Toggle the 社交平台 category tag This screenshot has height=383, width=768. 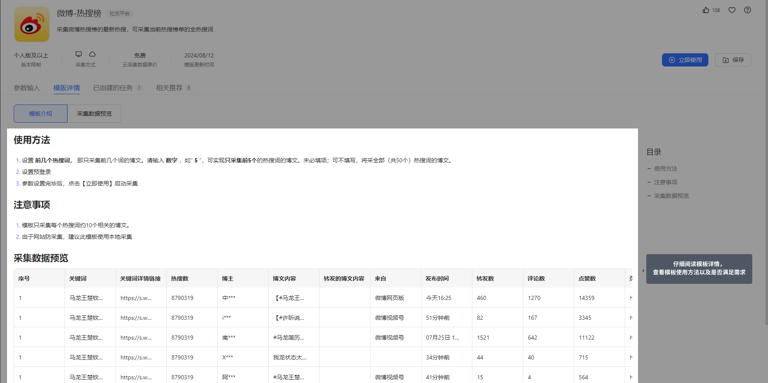[x=119, y=13]
